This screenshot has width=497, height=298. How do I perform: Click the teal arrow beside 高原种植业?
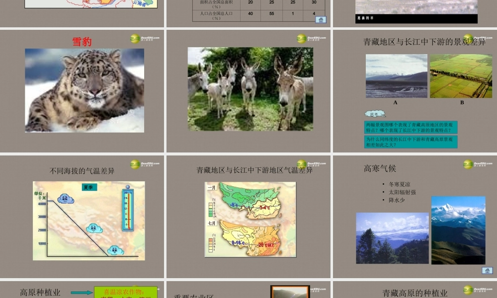coord(82,293)
